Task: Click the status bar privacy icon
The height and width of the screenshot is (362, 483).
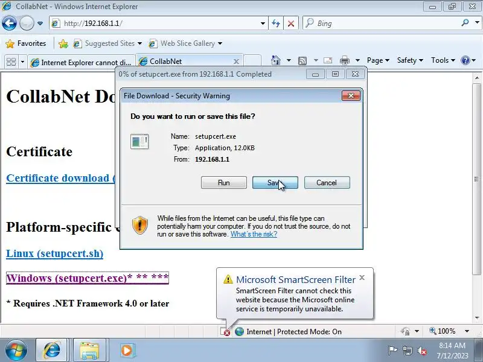Action: pyautogui.click(x=405, y=331)
